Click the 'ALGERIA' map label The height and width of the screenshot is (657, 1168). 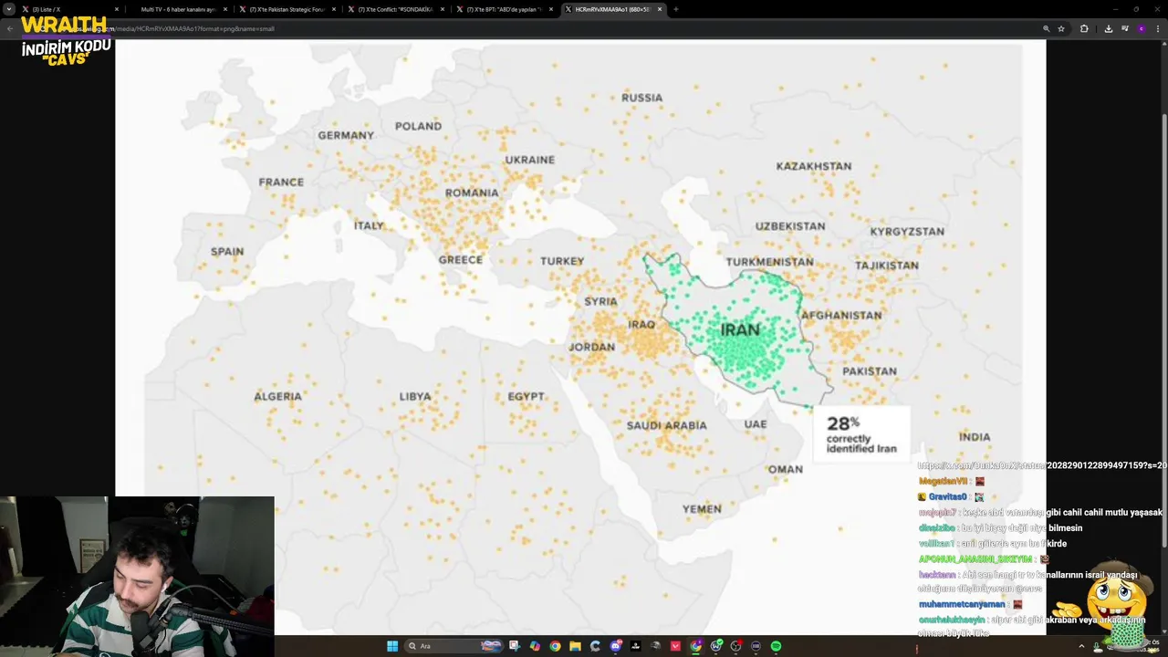(x=277, y=396)
